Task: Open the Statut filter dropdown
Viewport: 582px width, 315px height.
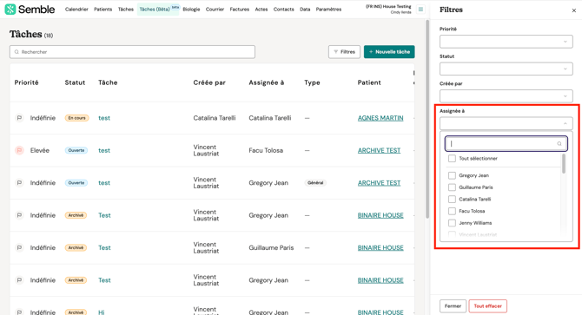Action: 506,69
